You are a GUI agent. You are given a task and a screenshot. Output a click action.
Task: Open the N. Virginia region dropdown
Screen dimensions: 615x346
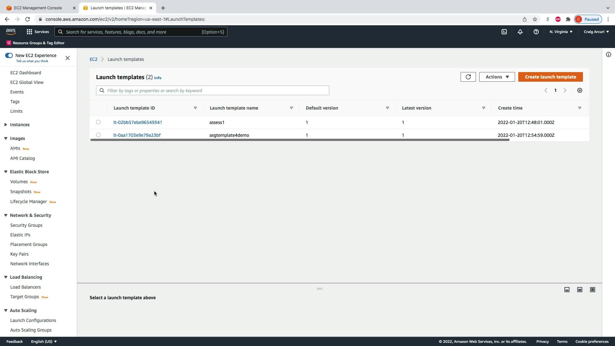561,32
